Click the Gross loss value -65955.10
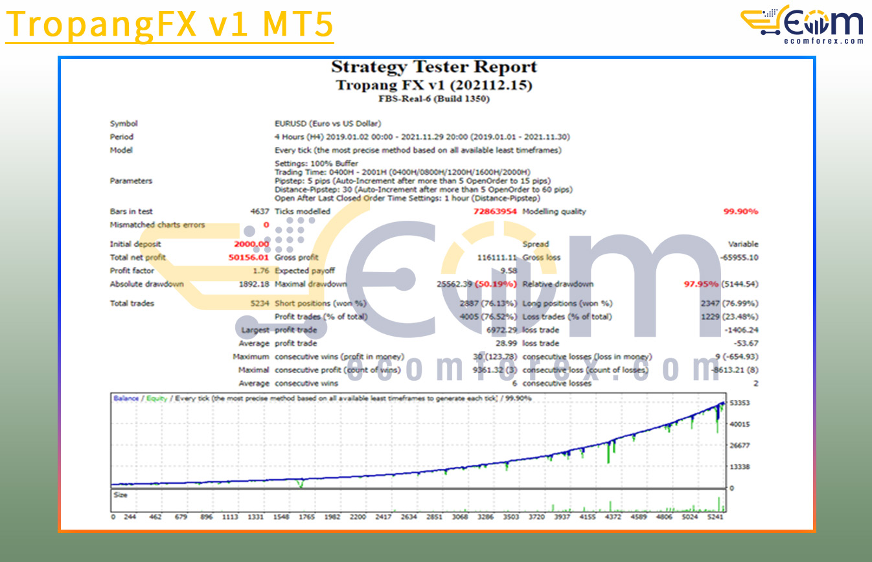 [x=739, y=258]
